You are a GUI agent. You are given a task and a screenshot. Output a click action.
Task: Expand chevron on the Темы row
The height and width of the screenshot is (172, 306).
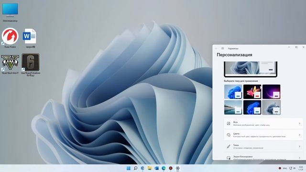coord(299,147)
